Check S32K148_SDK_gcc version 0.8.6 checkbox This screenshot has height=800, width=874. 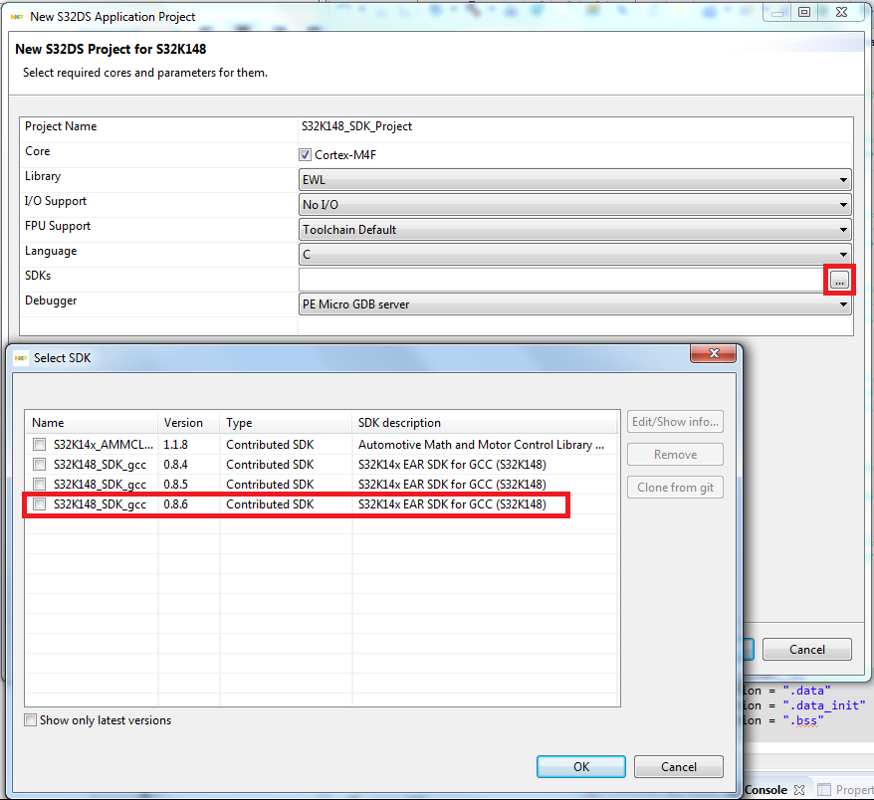click(39, 504)
